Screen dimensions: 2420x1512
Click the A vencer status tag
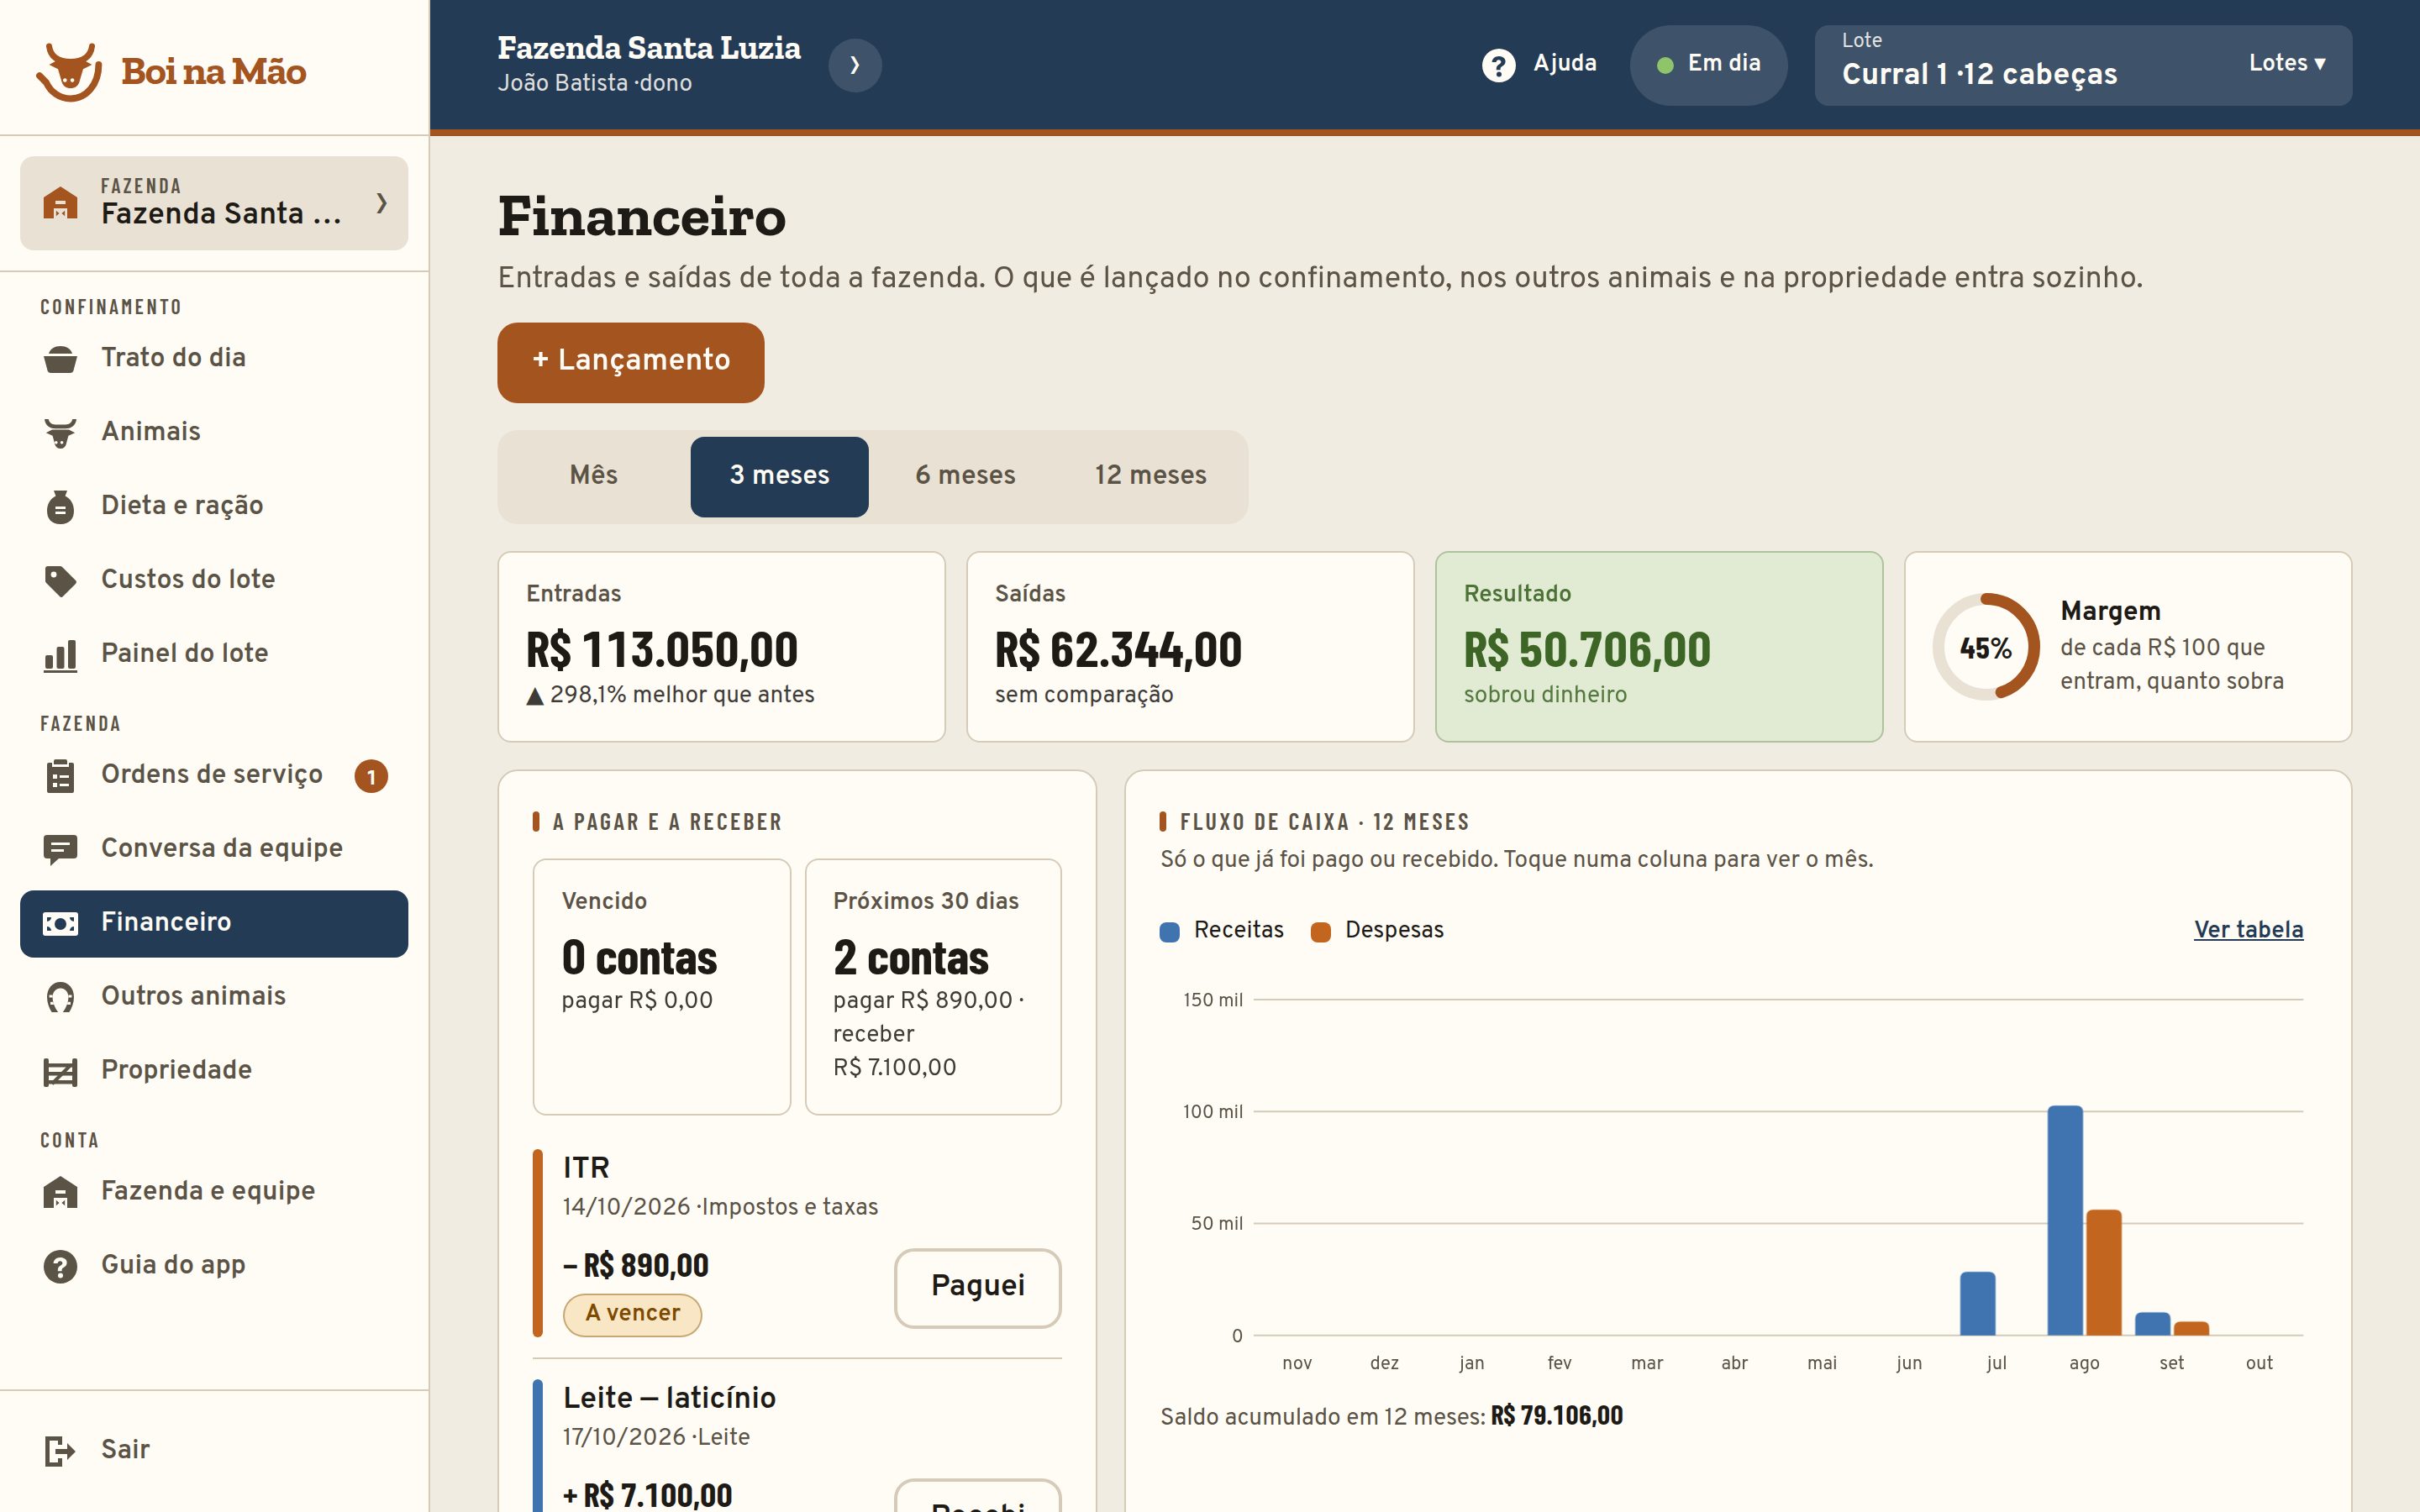[x=632, y=1314]
